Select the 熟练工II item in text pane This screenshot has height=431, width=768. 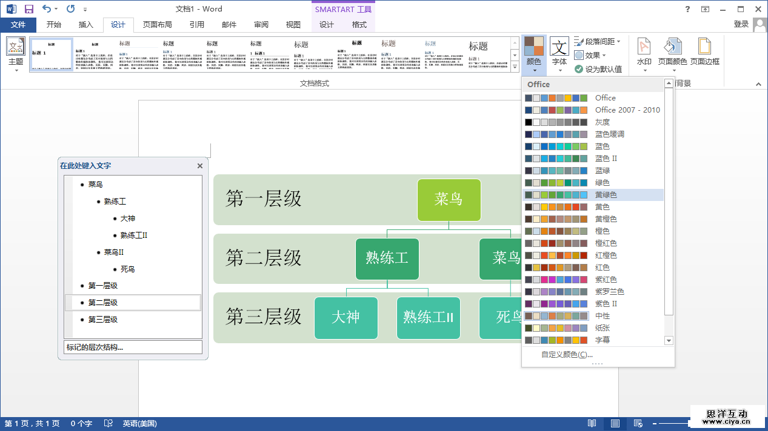(133, 235)
